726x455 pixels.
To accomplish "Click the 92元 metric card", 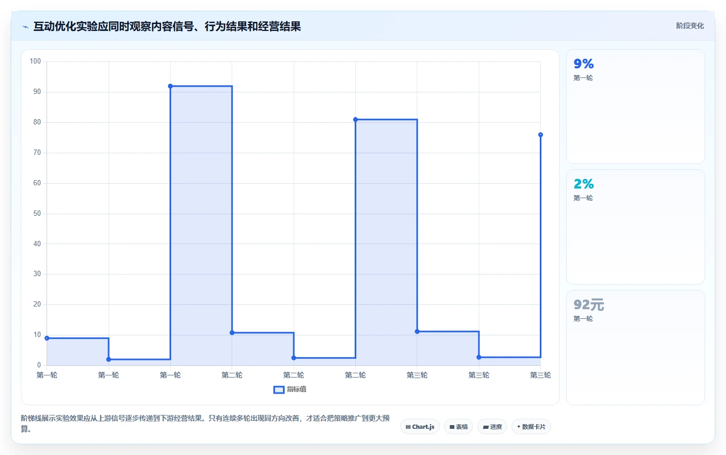I will pyautogui.click(x=635, y=348).
